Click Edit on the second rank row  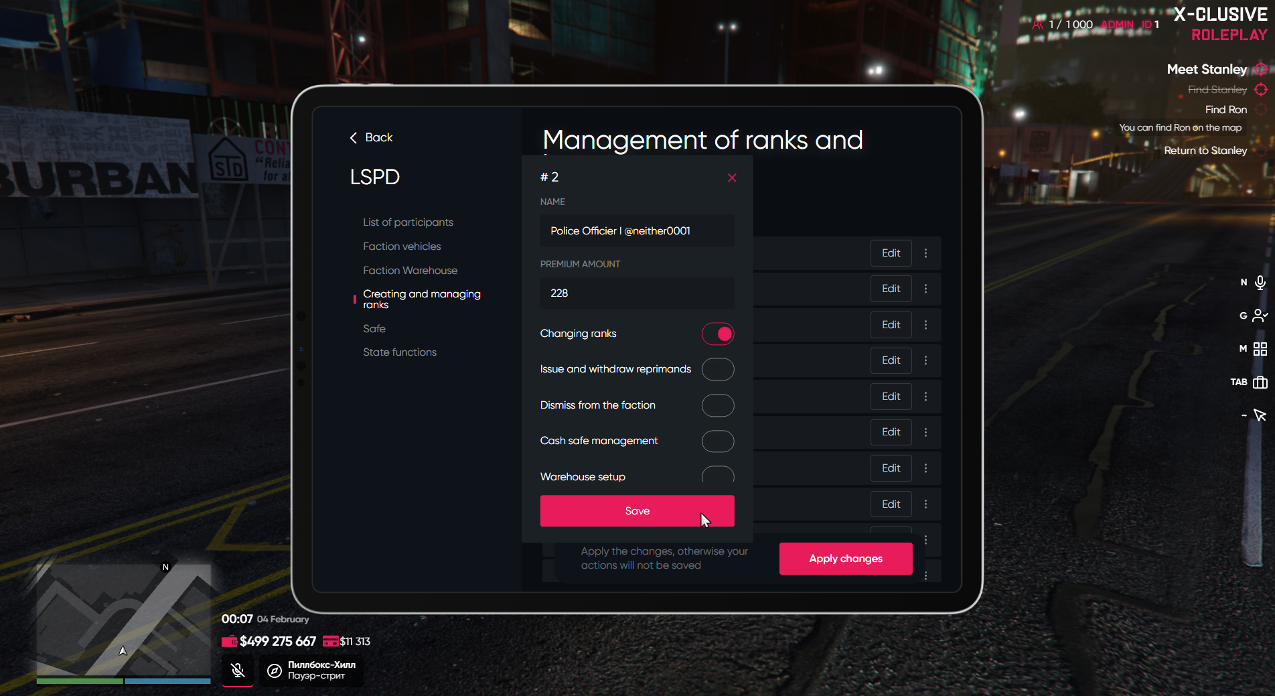(891, 289)
